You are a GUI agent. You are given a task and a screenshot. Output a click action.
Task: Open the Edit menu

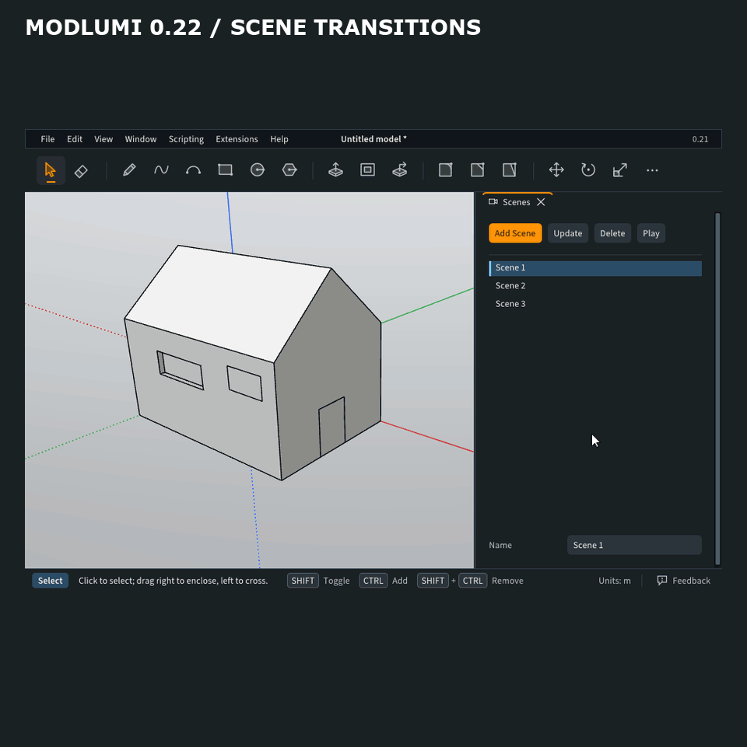[x=75, y=139]
